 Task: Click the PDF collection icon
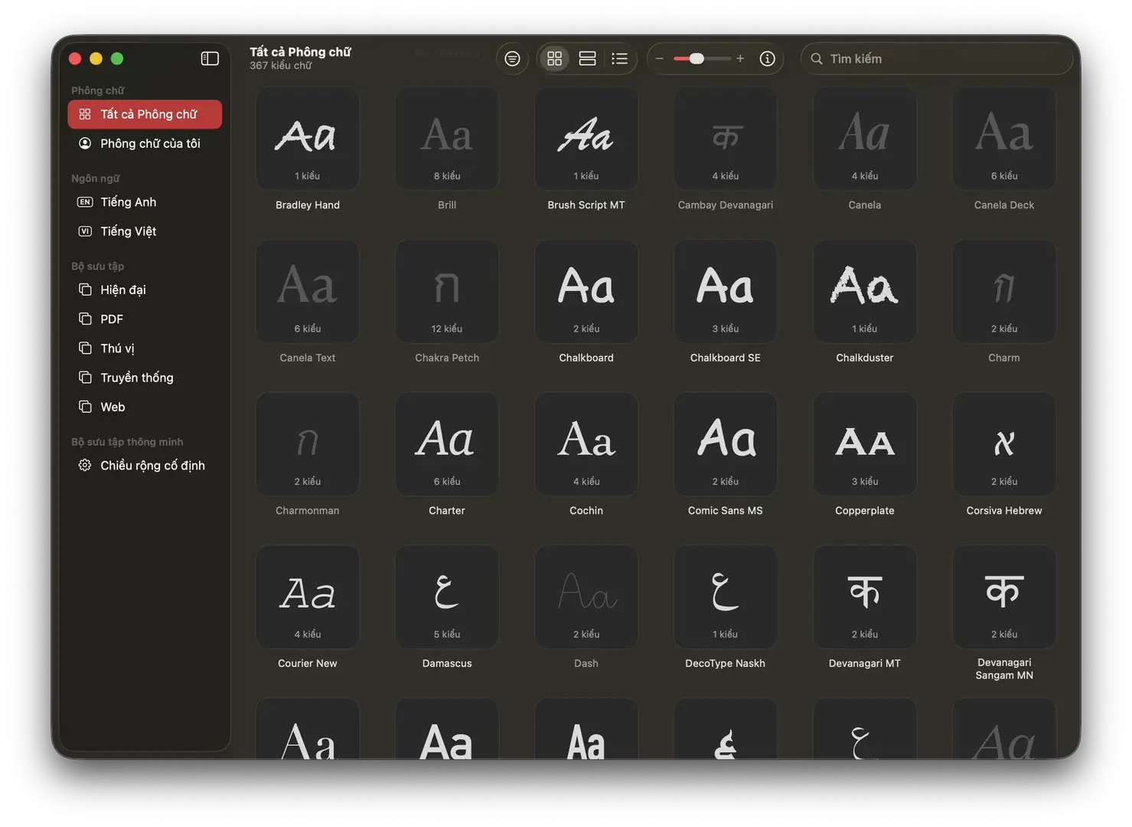point(85,319)
